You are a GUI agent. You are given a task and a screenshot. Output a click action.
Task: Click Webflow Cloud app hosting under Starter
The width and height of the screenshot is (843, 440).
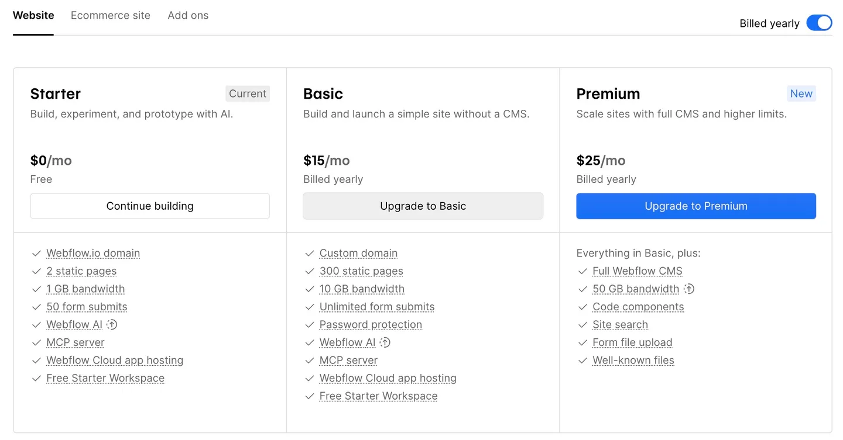click(115, 360)
